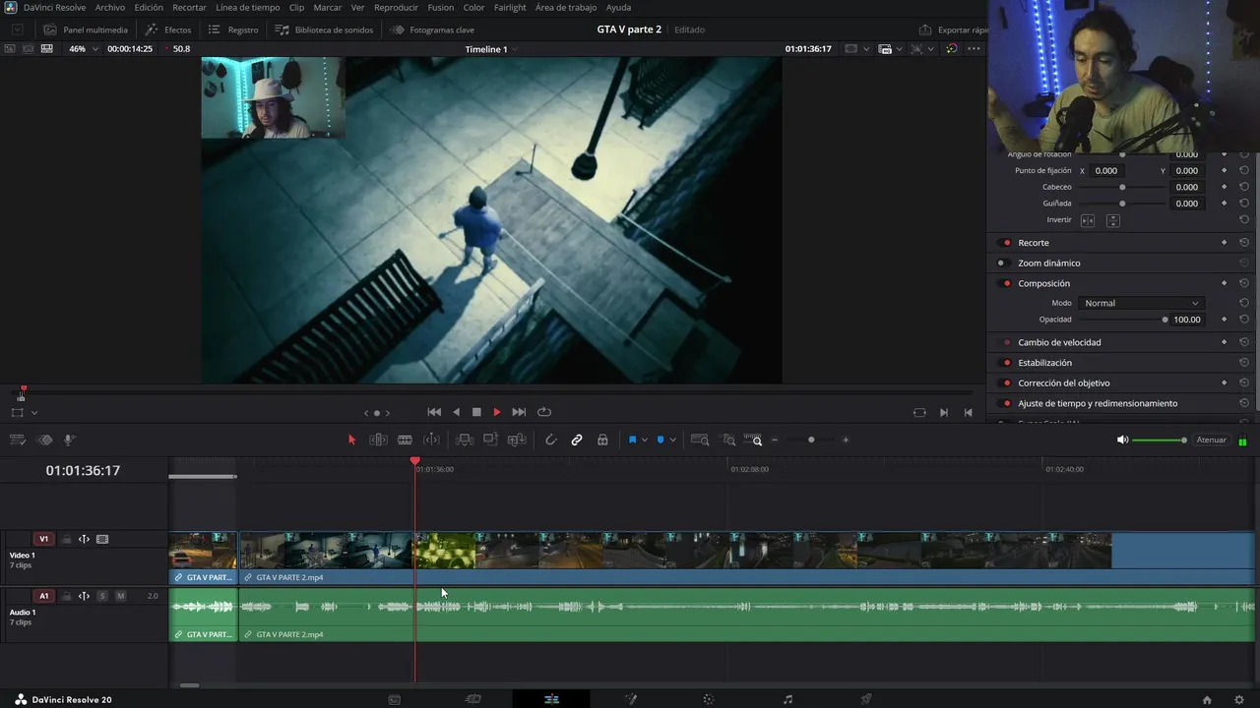Toggle position lock padlock in toolbar
Image resolution: width=1260 pixels, height=708 pixels.
(x=602, y=440)
